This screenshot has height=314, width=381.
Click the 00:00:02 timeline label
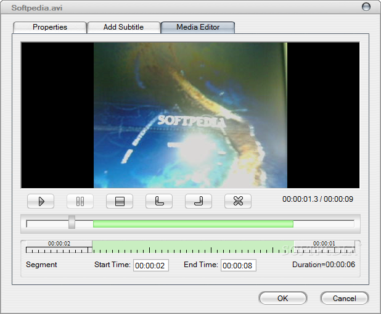[59, 244]
